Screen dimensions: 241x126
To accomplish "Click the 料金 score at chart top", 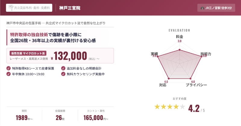I will (180, 41).
